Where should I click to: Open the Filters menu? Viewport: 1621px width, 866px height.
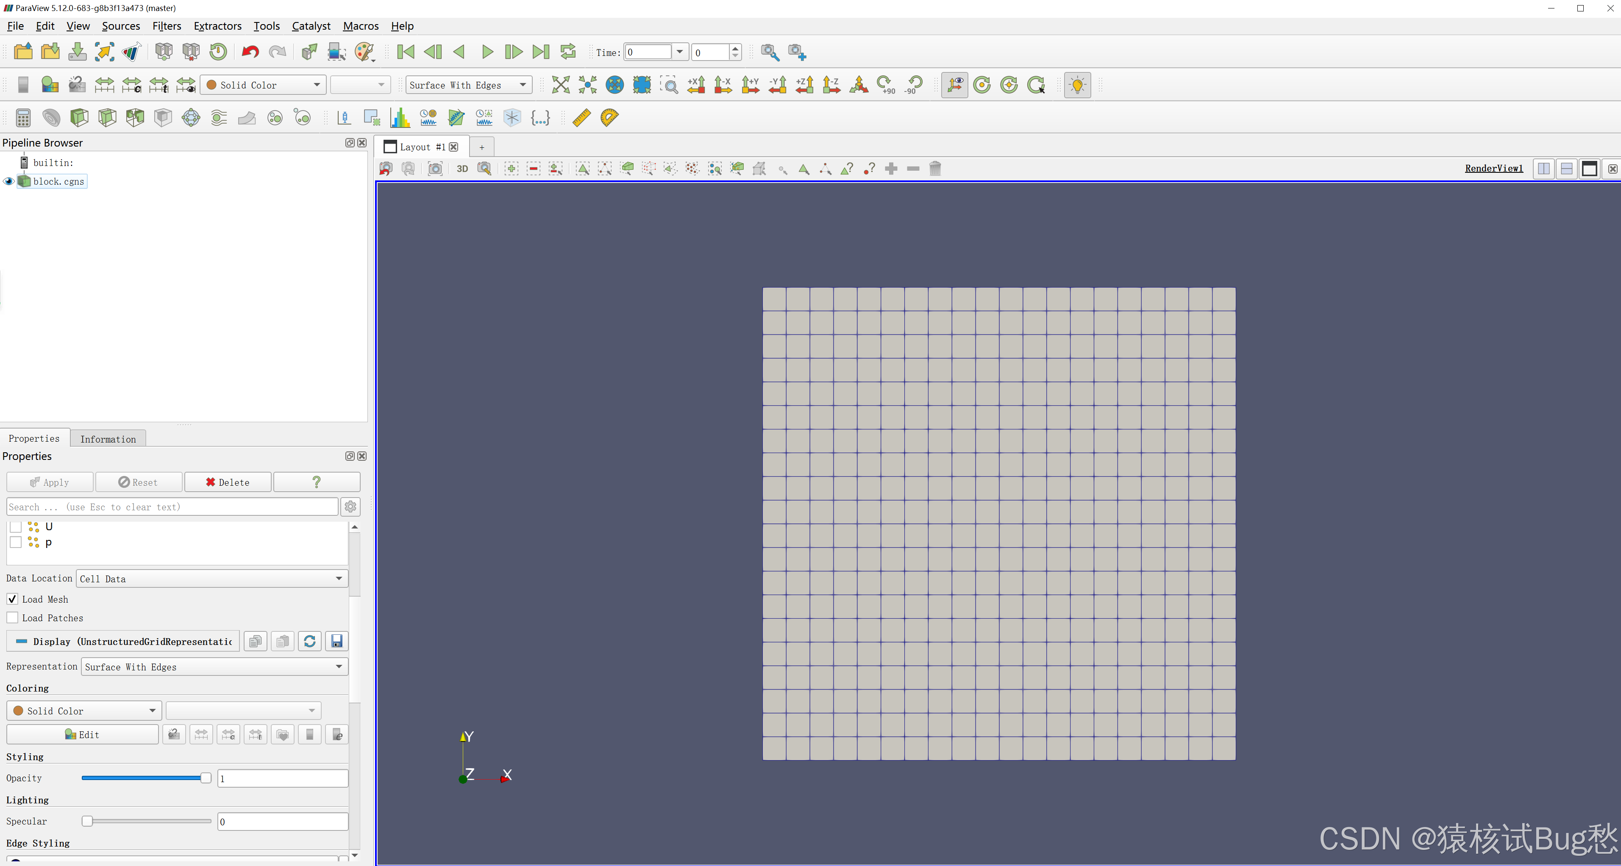click(x=166, y=26)
